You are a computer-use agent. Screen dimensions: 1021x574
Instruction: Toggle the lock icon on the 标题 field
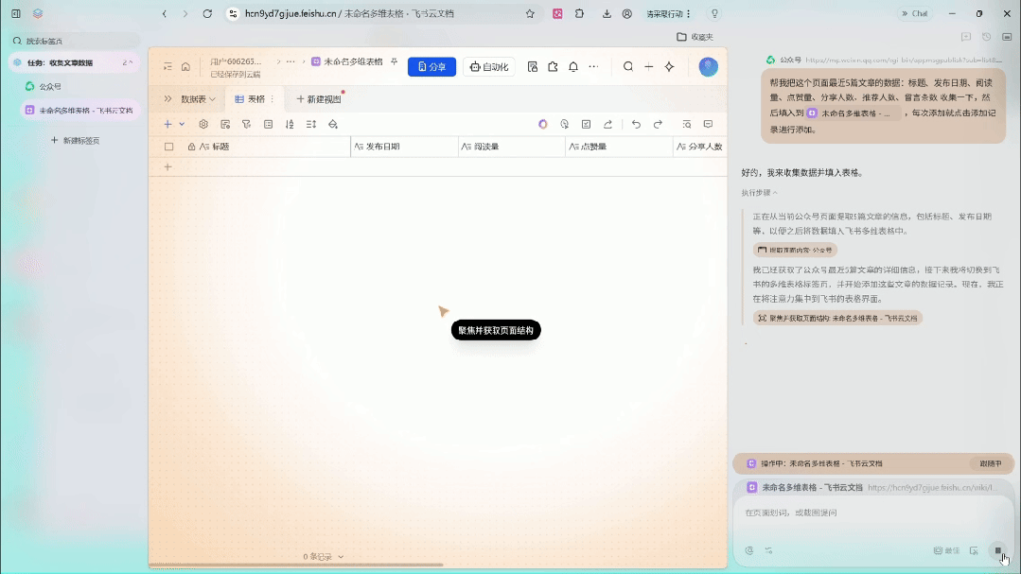click(x=191, y=147)
